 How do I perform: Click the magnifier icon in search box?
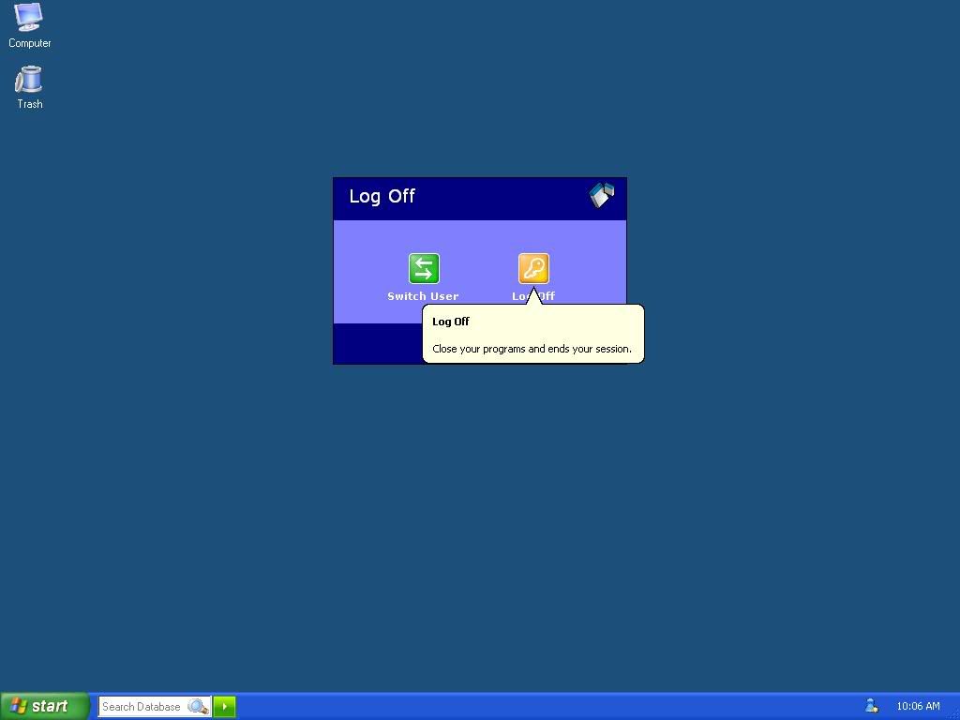coord(198,707)
